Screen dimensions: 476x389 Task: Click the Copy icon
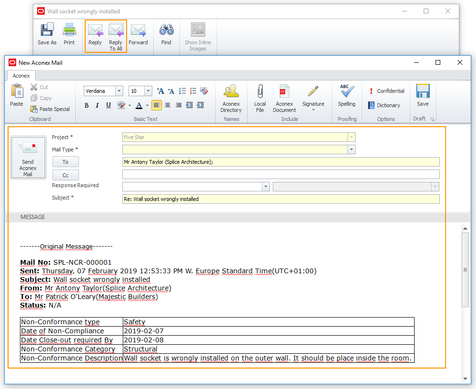pos(34,98)
